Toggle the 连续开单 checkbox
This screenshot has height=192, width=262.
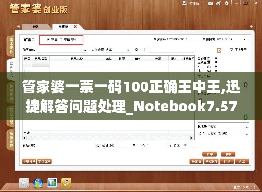point(231,50)
